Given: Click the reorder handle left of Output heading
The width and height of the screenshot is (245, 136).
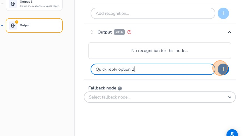Looking at the screenshot, I should [x=92, y=32].
